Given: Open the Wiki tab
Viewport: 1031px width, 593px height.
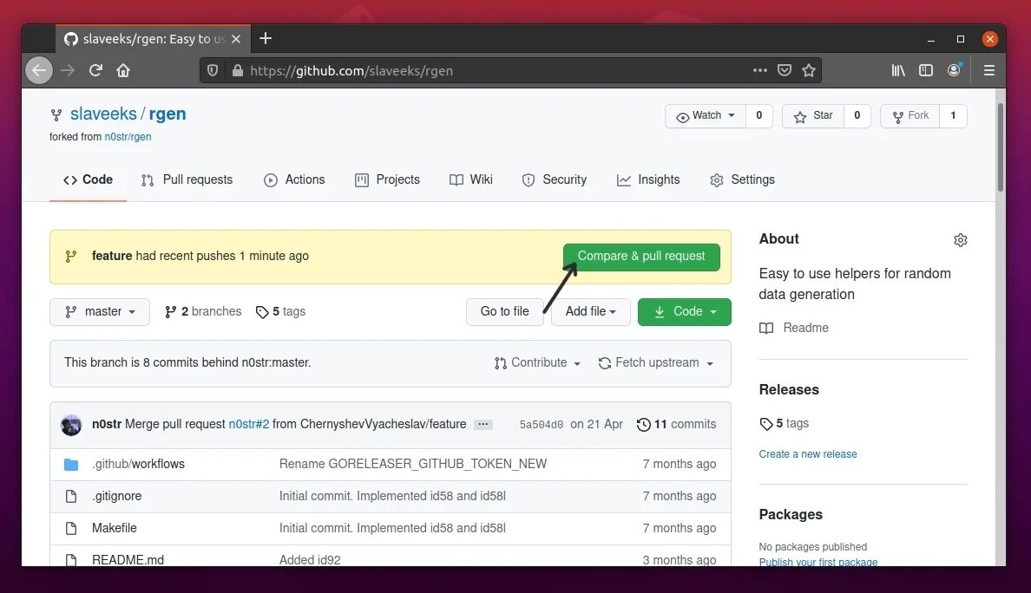Looking at the screenshot, I should [x=470, y=180].
